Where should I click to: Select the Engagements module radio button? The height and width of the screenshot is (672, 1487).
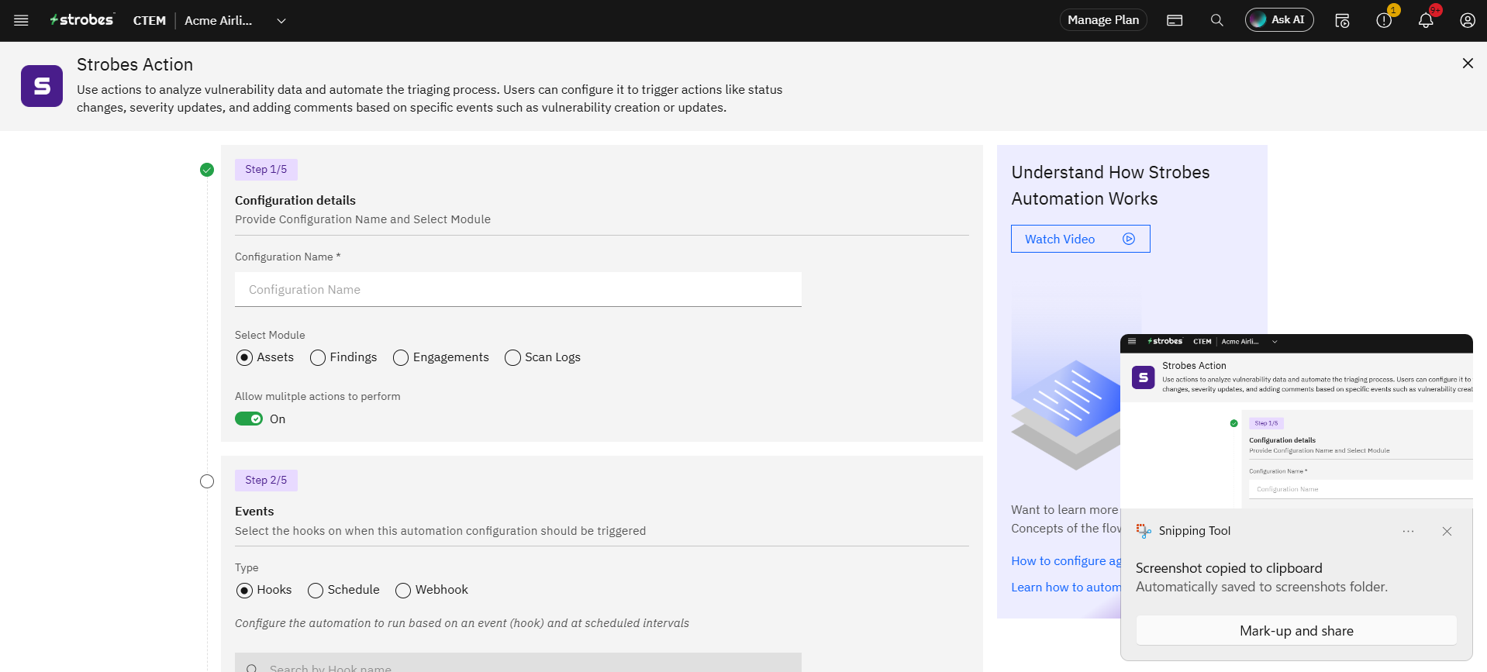(401, 357)
